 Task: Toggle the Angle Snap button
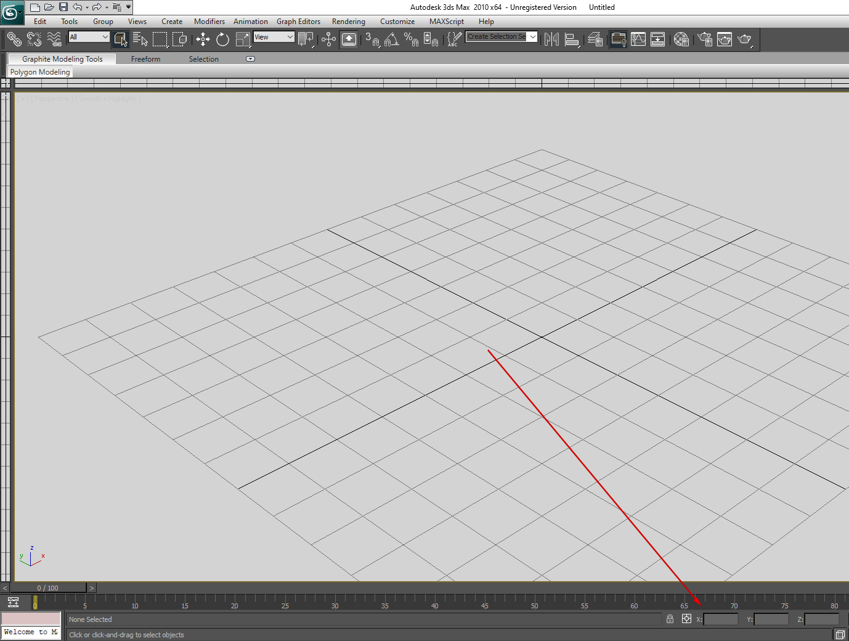[391, 39]
